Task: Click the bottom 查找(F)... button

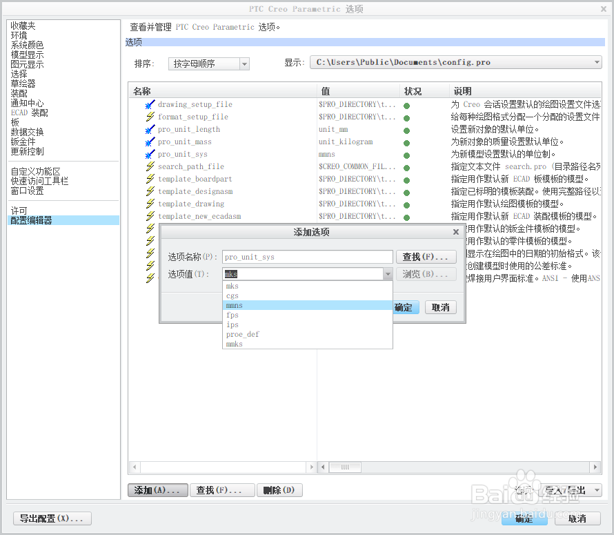Action: pyautogui.click(x=222, y=490)
